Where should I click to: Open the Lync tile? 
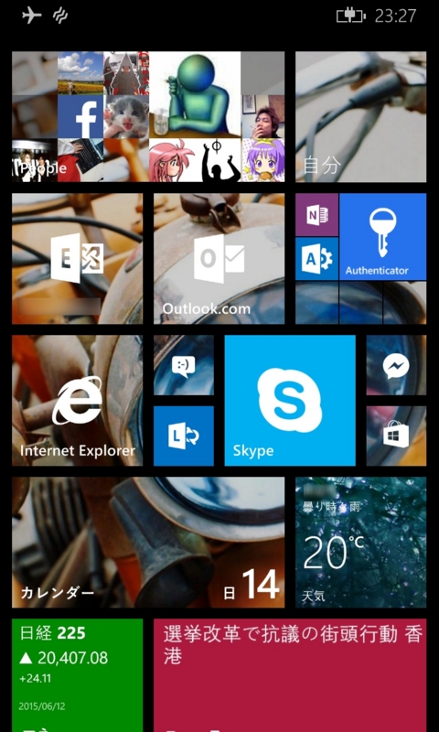coord(184,436)
